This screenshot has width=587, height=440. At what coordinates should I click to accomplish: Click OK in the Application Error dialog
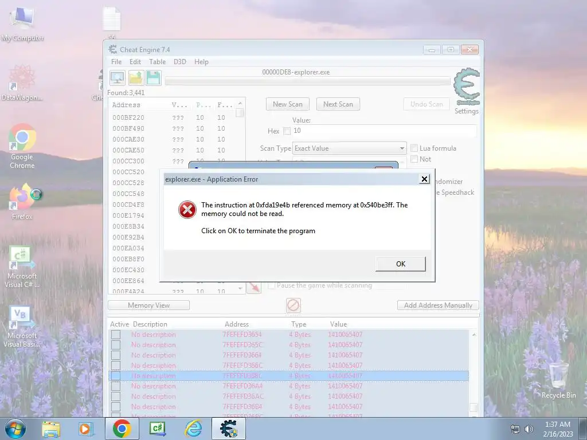[400, 264]
